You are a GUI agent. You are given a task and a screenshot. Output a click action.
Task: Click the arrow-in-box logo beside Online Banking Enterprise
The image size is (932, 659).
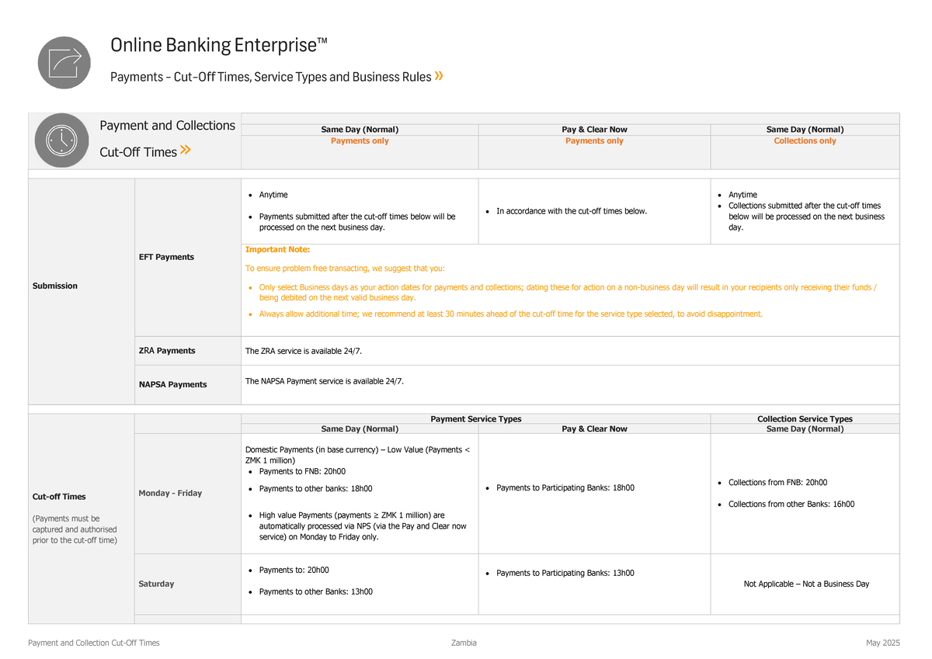click(x=64, y=61)
